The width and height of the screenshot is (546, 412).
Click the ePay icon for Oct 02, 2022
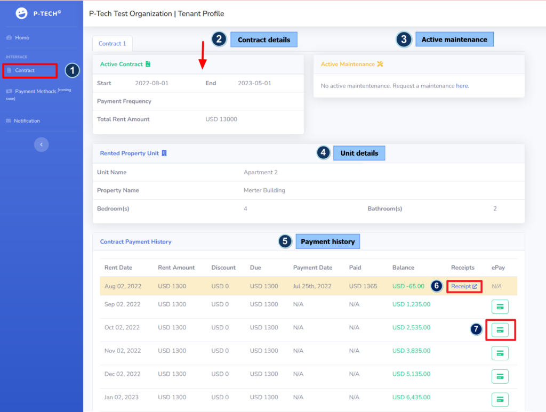click(500, 330)
